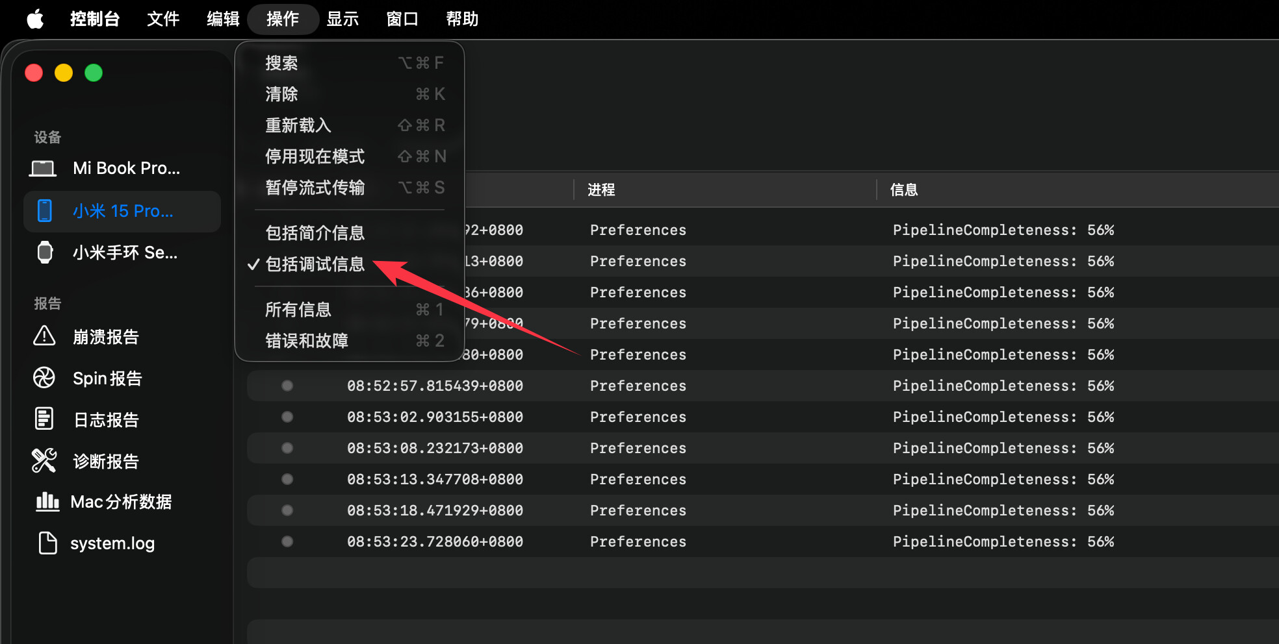1279x644 pixels.
Task: Choose 搜索 from the 操作 menu
Action: tap(350, 63)
